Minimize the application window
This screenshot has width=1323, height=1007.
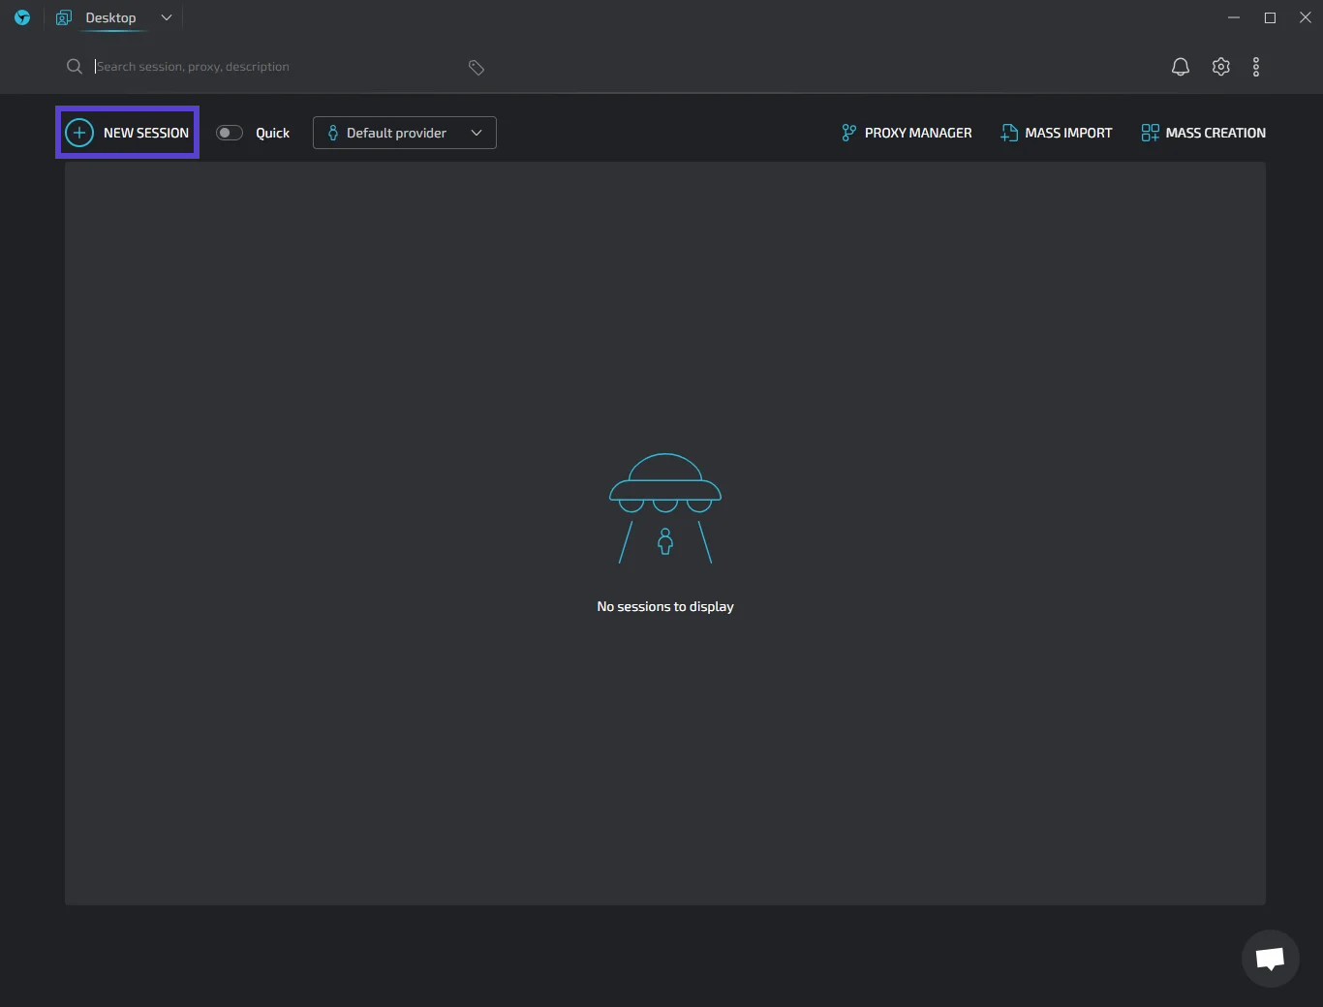click(1234, 17)
